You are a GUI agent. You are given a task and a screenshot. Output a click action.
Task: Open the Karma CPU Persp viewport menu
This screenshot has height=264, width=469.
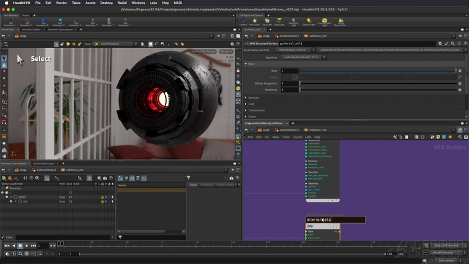tap(203, 51)
